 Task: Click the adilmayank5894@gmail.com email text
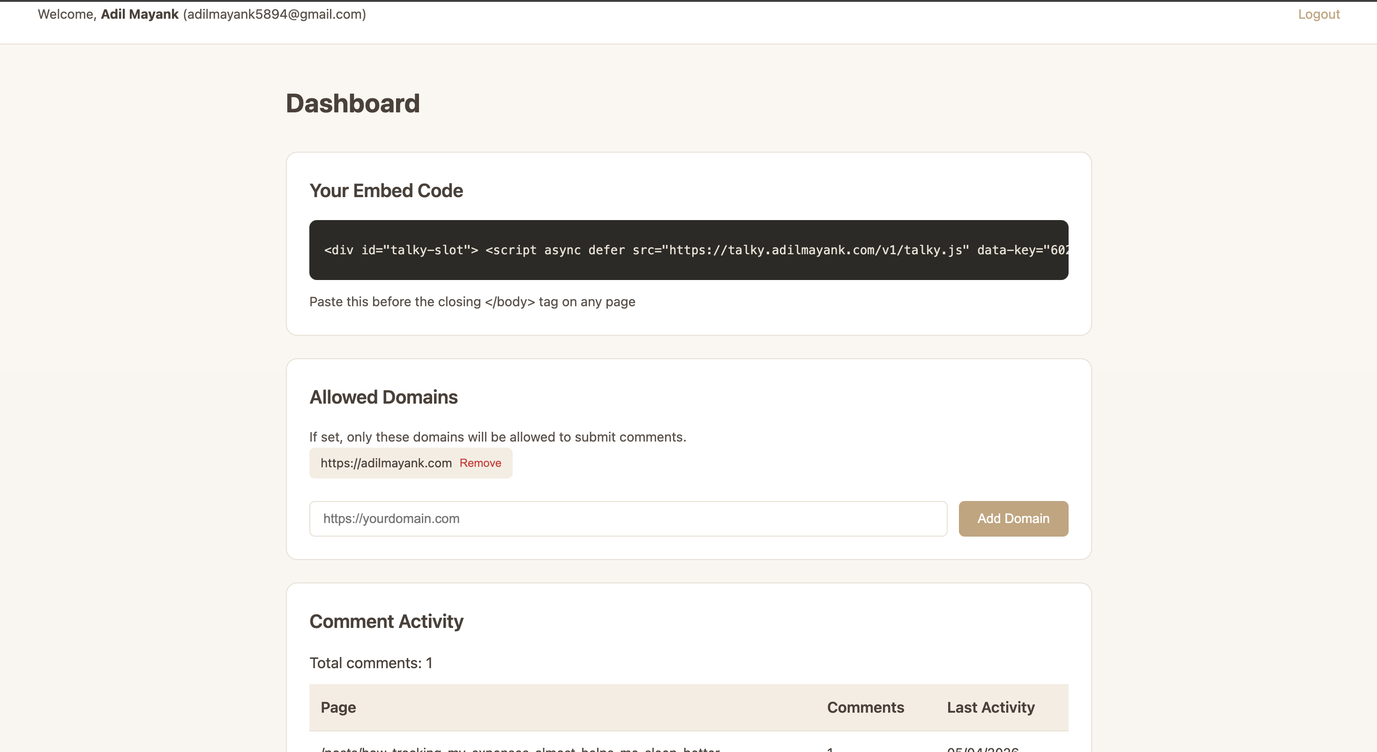pos(274,15)
